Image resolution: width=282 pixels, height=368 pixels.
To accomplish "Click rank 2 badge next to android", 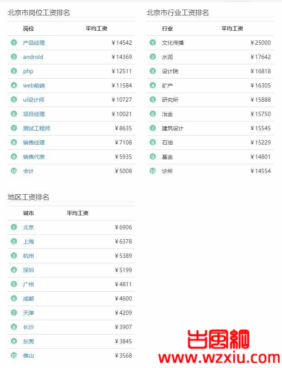I will (14, 57).
